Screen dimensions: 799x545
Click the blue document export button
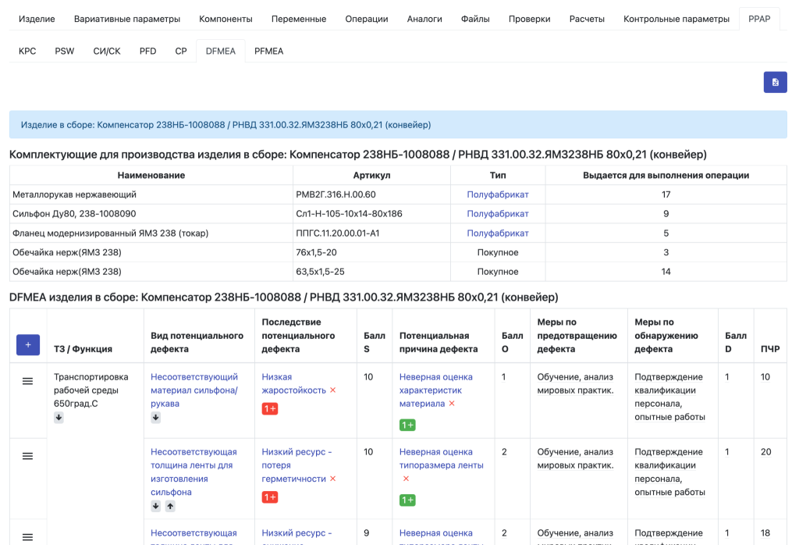(775, 82)
